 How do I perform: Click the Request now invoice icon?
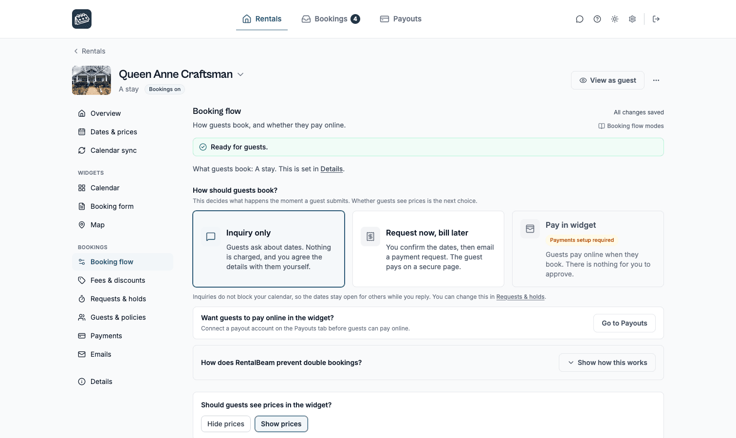point(370,237)
